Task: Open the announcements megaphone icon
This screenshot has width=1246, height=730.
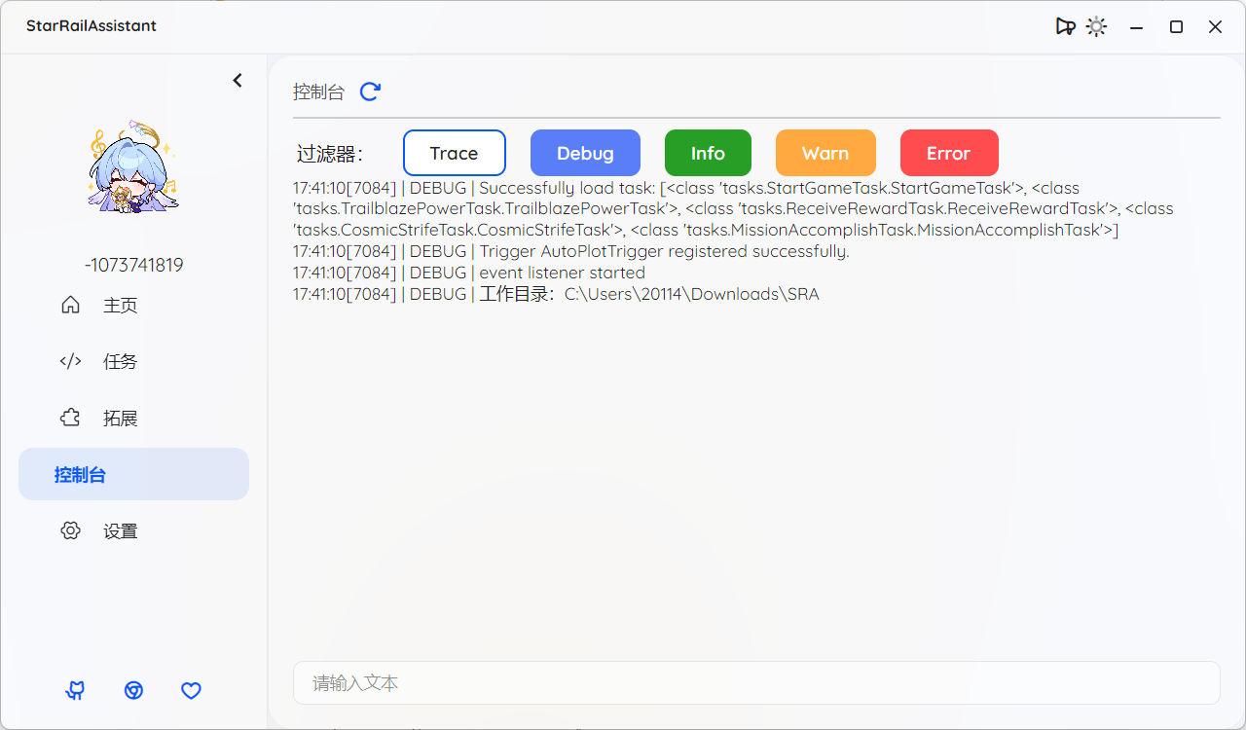Action: [1065, 26]
